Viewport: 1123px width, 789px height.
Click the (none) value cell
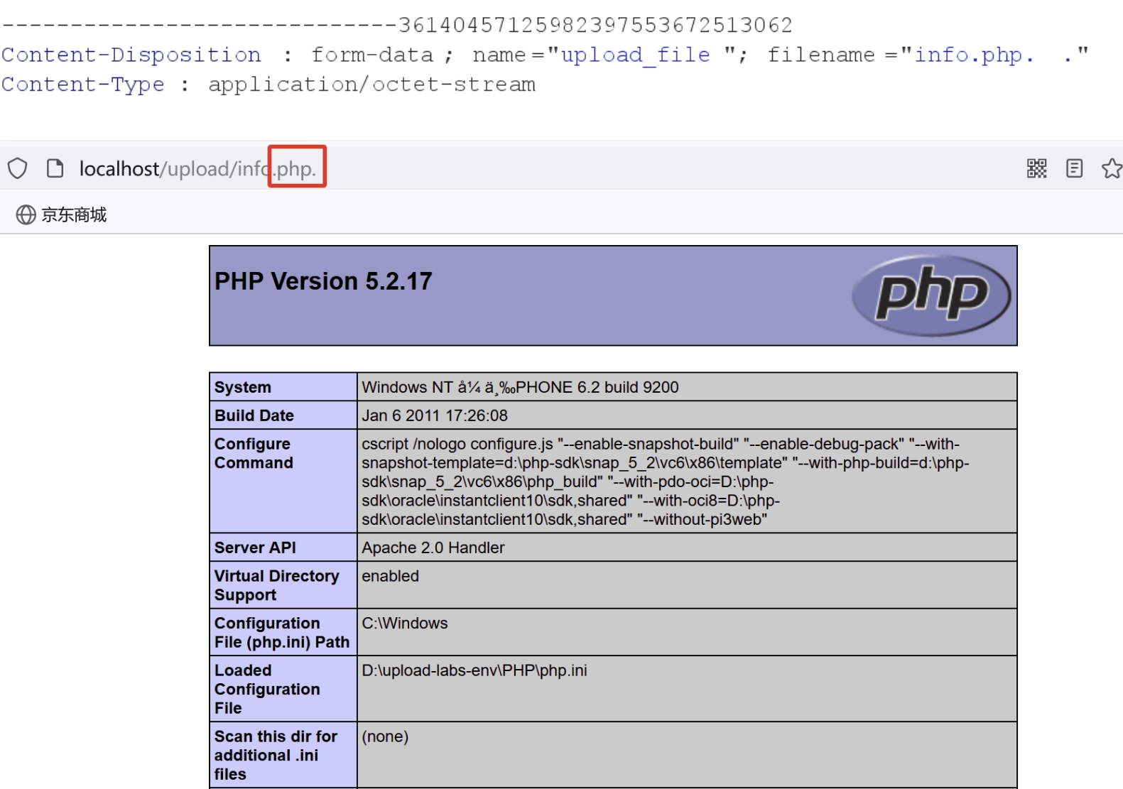pos(687,755)
